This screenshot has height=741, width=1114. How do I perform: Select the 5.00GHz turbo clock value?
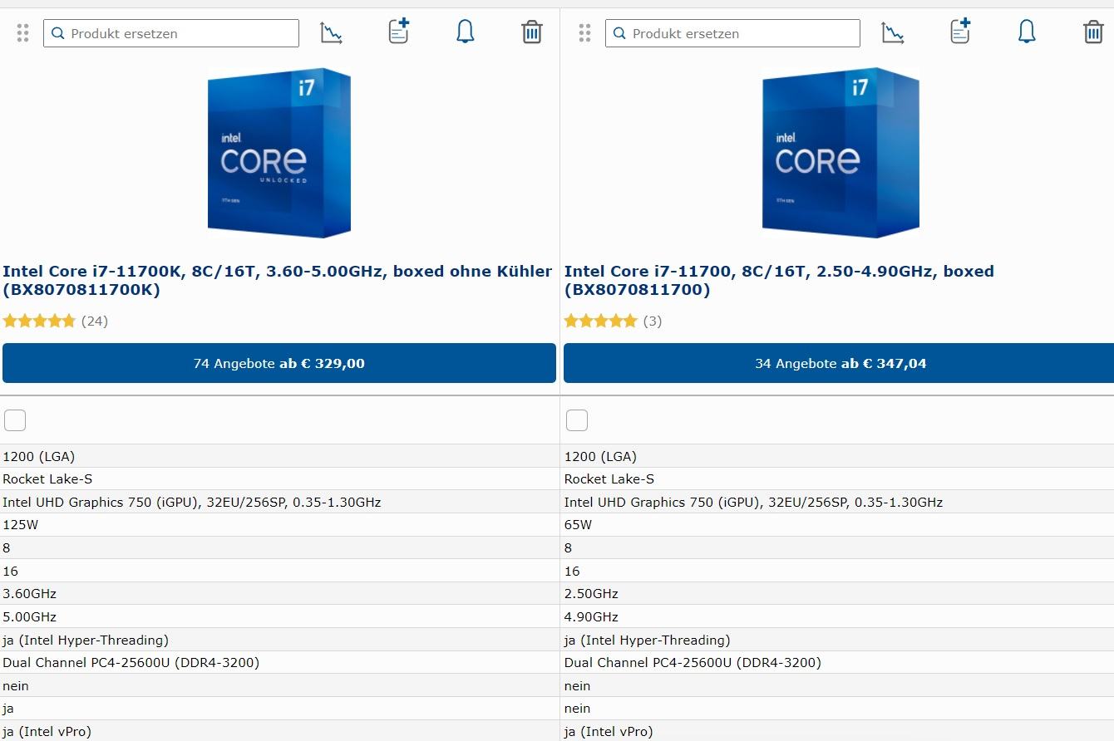pos(30,617)
